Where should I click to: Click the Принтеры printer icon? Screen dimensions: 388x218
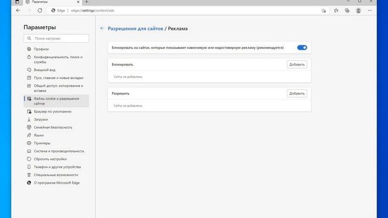(29, 143)
